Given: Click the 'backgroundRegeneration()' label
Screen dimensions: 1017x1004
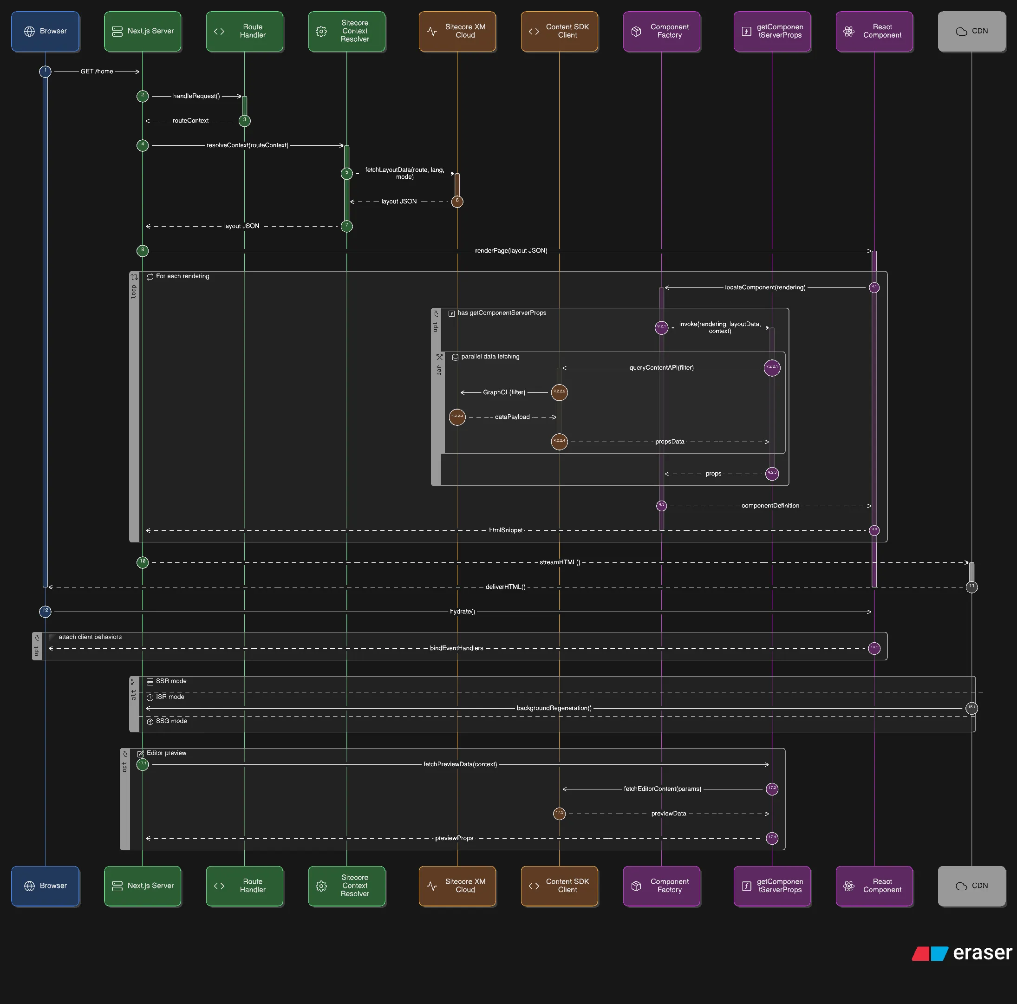Looking at the screenshot, I should [x=554, y=709].
